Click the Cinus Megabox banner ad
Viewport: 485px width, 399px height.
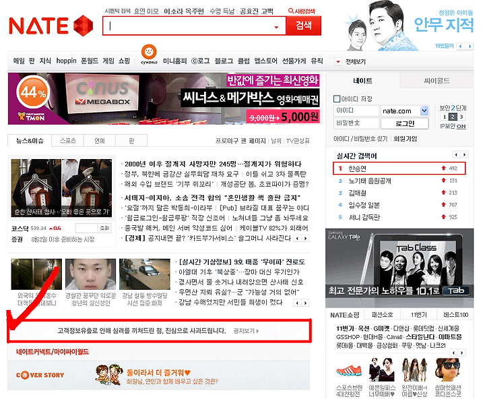coord(165,99)
